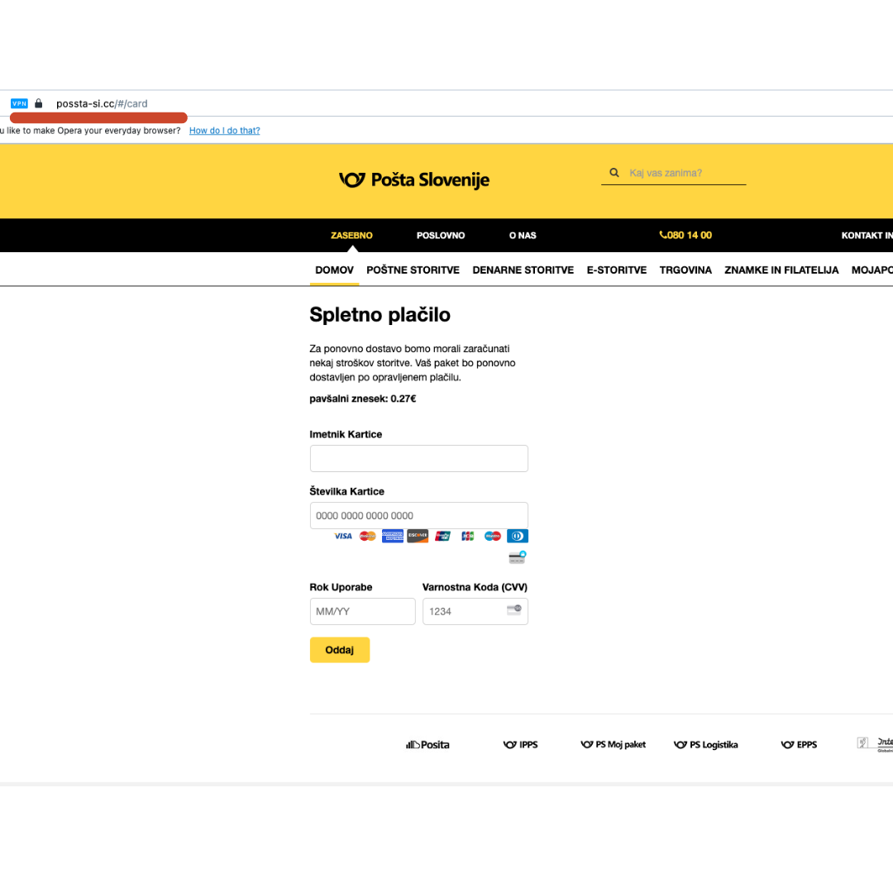The width and height of the screenshot is (893, 893).
Task: Open the EPPS footer logo link
Action: 799,744
